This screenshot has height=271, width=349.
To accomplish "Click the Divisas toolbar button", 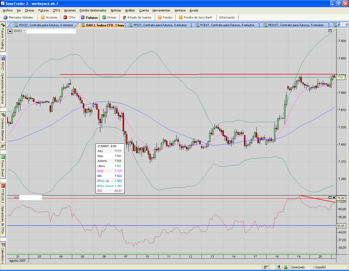I will 109,17.
